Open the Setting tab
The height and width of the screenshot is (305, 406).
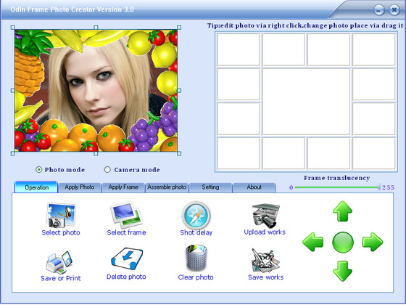point(210,187)
